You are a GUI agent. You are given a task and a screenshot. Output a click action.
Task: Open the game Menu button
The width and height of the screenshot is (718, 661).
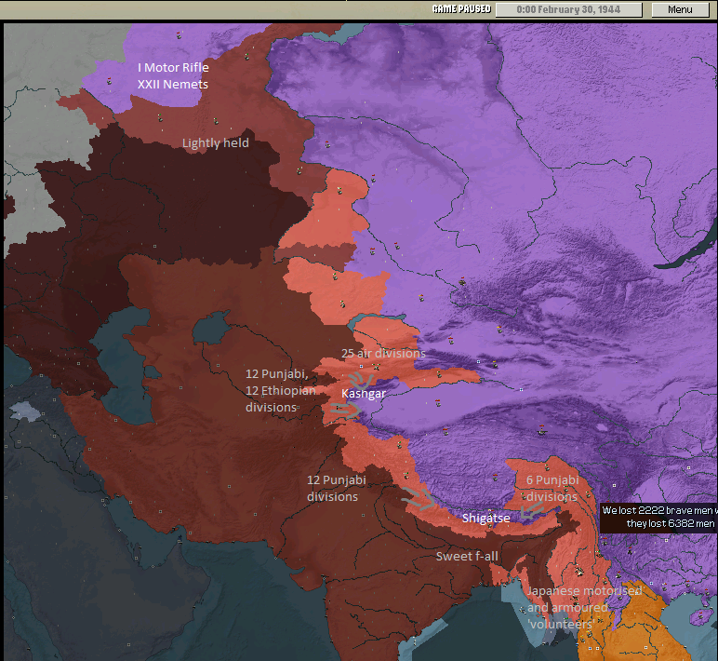(x=680, y=9)
